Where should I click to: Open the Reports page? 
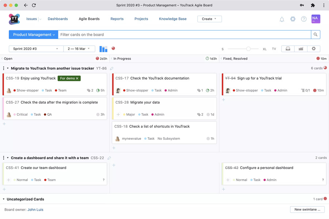click(x=117, y=19)
